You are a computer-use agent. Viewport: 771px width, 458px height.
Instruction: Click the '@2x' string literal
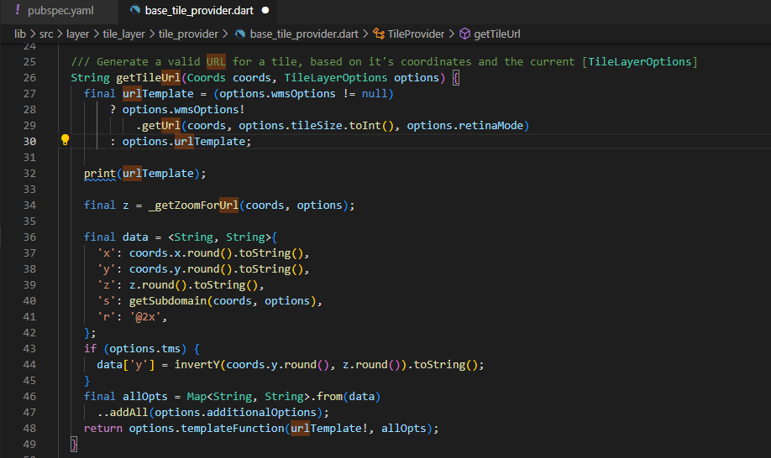click(145, 317)
